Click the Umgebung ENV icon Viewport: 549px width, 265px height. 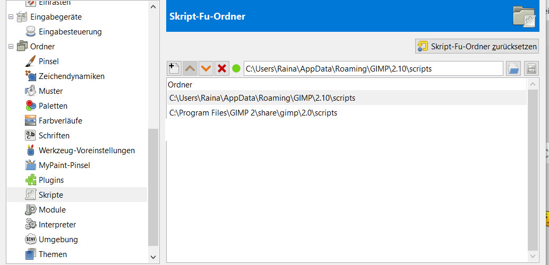(31, 240)
